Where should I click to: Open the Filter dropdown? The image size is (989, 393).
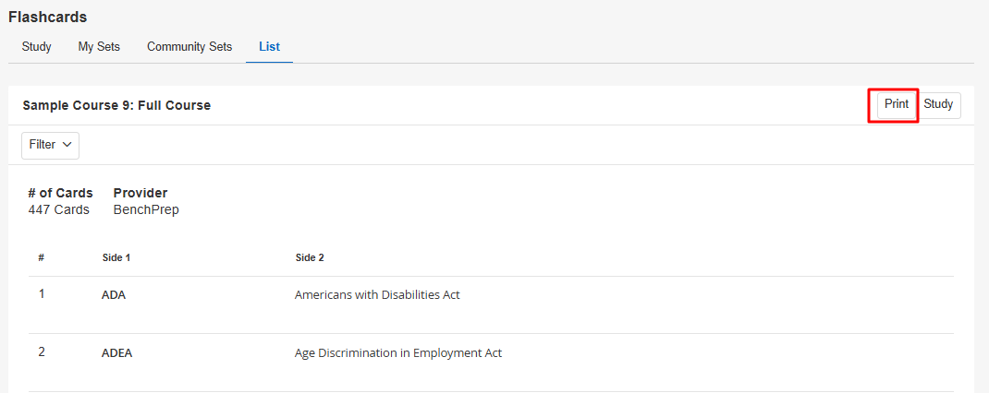(x=51, y=145)
